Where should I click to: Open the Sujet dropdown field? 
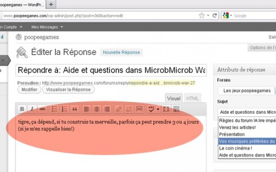[x=247, y=112]
